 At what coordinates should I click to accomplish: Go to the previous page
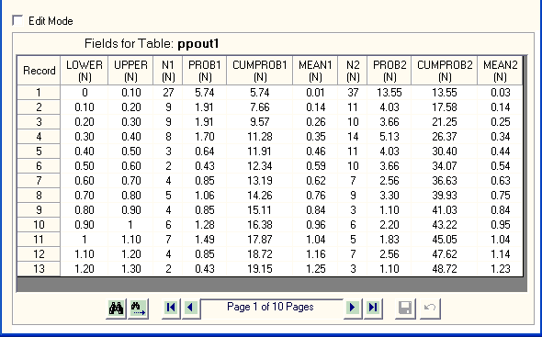pyautogui.click(x=190, y=308)
